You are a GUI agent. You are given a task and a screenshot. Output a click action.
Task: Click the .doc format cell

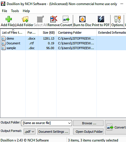pyautogui.click(x=31, y=48)
